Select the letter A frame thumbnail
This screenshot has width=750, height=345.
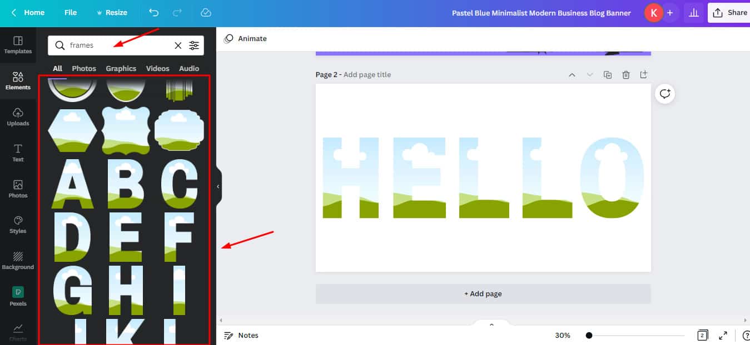[x=72, y=184]
